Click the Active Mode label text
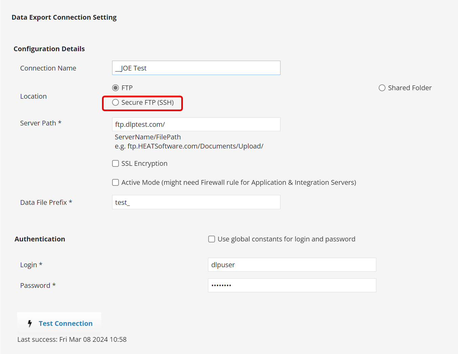Image resolution: width=458 pixels, height=354 pixels. (x=238, y=182)
